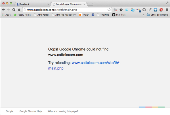Go back to the previous page
The height and width of the screenshot is (115, 170).
pos(3,10)
